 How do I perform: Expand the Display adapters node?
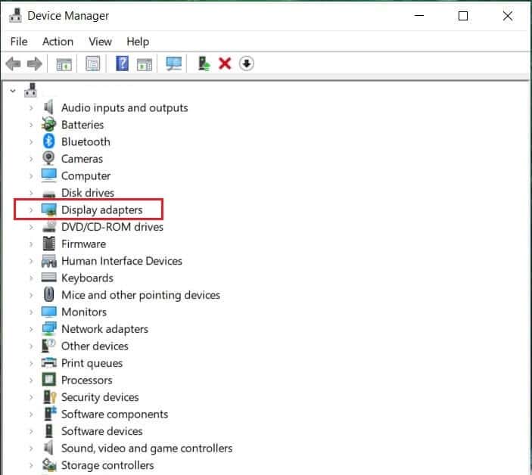31,210
